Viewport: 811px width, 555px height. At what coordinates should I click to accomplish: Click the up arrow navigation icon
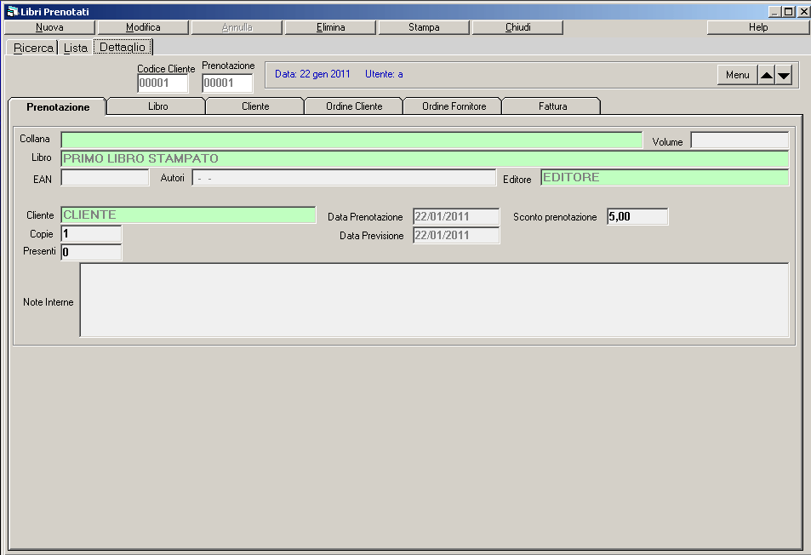(x=766, y=75)
